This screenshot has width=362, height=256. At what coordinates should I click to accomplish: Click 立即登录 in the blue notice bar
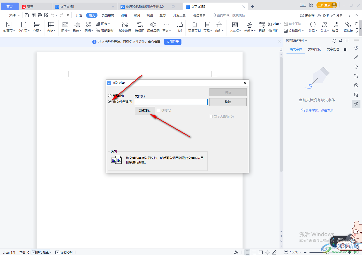point(173,42)
